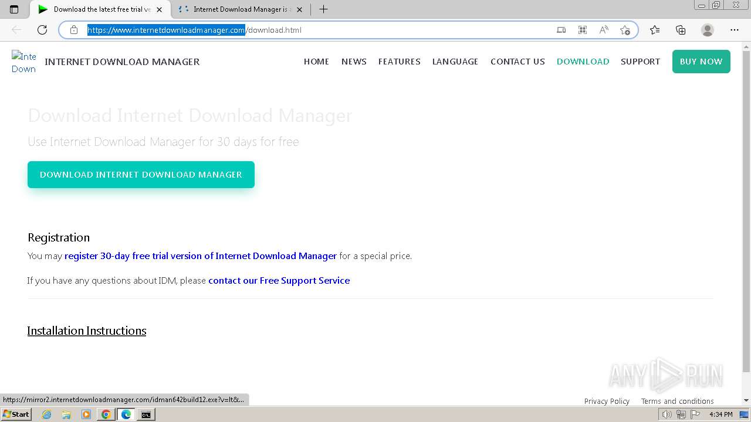Open the command prompt taskbar icon
Image resolution: width=751 pixels, height=422 pixels.
click(x=146, y=414)
